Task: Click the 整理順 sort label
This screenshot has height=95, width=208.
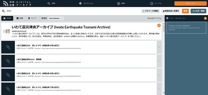Action: pyautogui.click(x=44, y=18)
